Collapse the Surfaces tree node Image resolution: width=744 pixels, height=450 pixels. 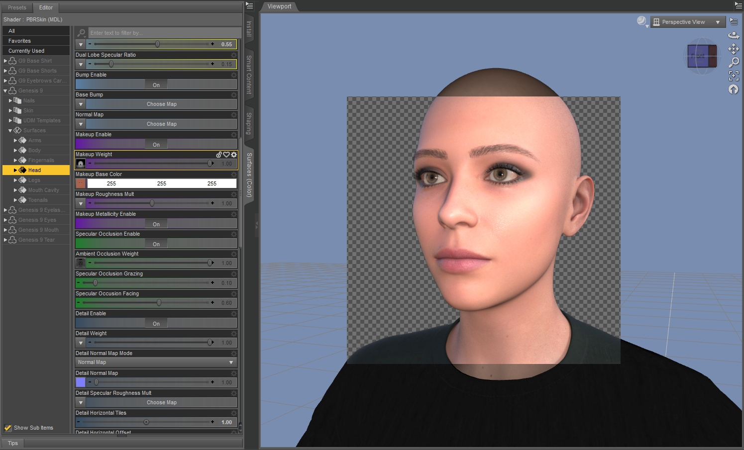click(x=10, y=130)
